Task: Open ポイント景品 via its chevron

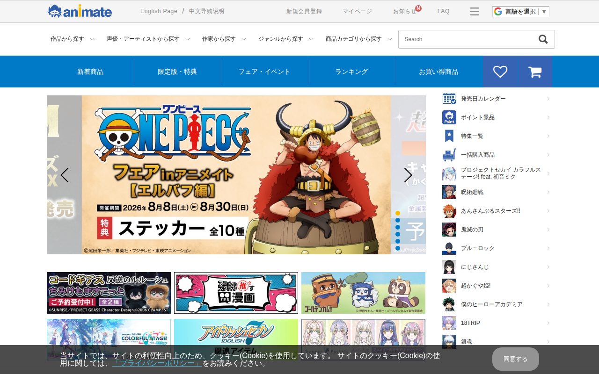Action: [548, 117]
